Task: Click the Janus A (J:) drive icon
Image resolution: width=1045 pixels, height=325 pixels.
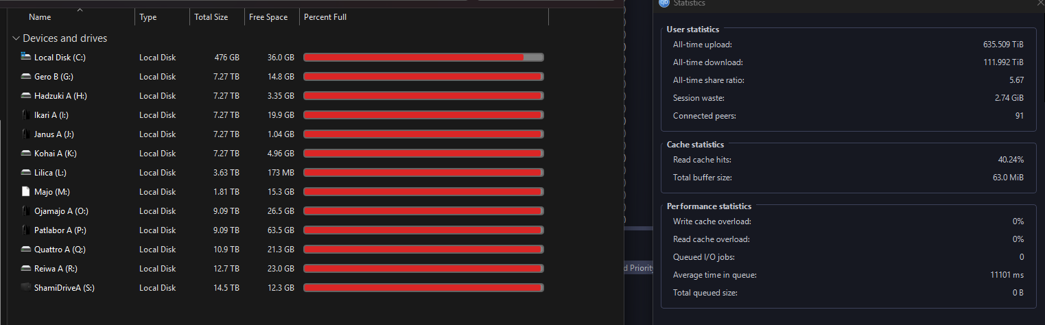Action: tap(26, 134)
